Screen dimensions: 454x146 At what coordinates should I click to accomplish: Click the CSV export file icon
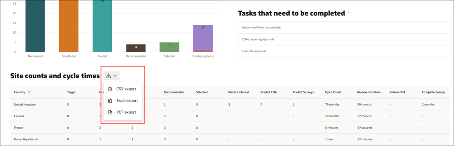coord(110,89)
